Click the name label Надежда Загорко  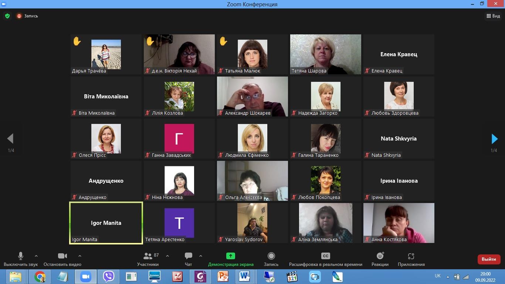(318, 113)
